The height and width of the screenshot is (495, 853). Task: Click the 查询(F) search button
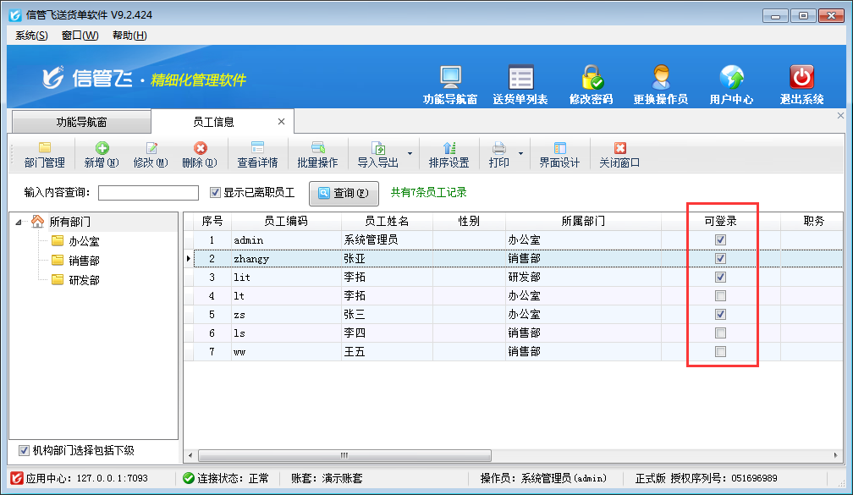tap(344, 193)
